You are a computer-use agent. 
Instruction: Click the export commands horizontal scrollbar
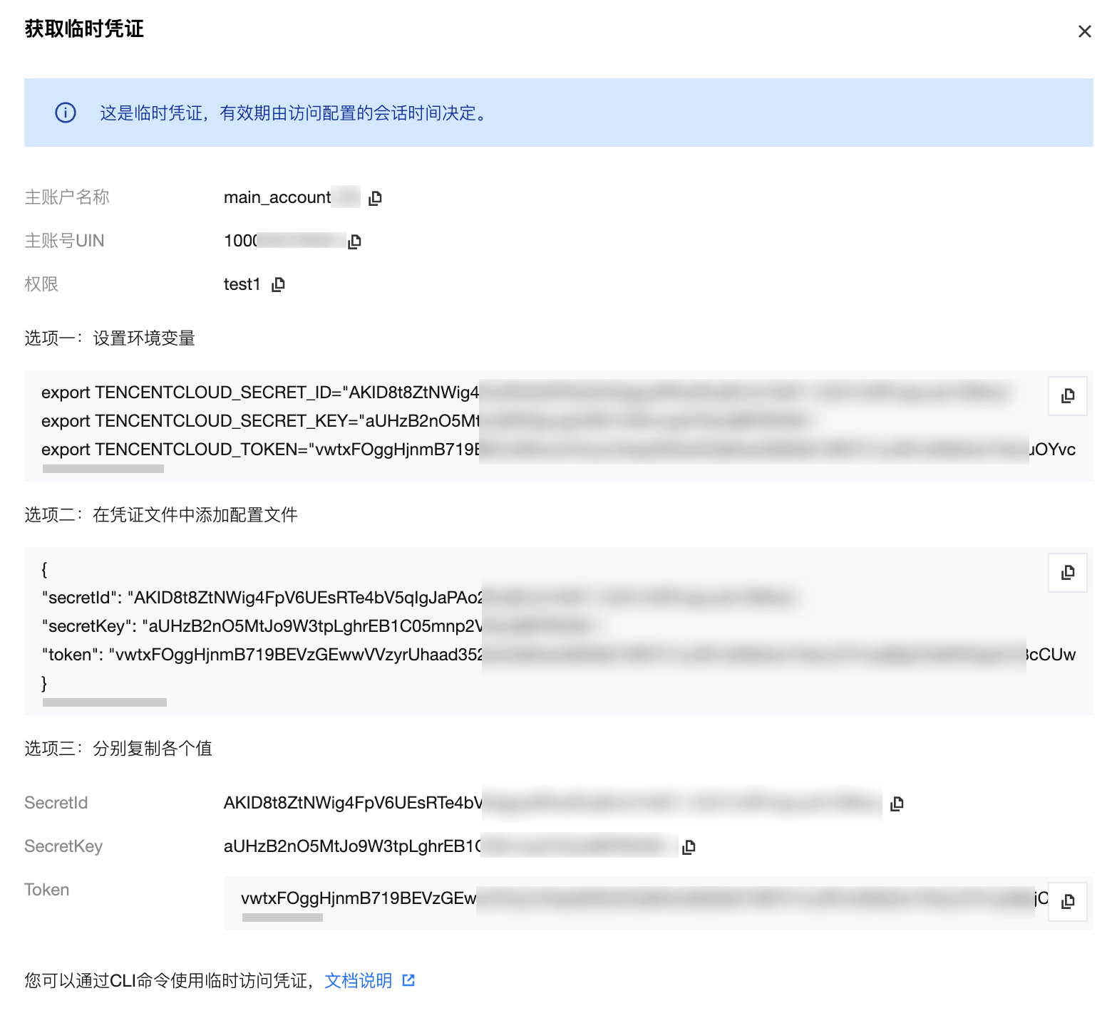pyautogui.click(x=103, y=469)
